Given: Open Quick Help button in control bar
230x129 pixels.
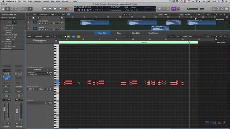Looking at the screenshot, I should [x=12, y=9].
